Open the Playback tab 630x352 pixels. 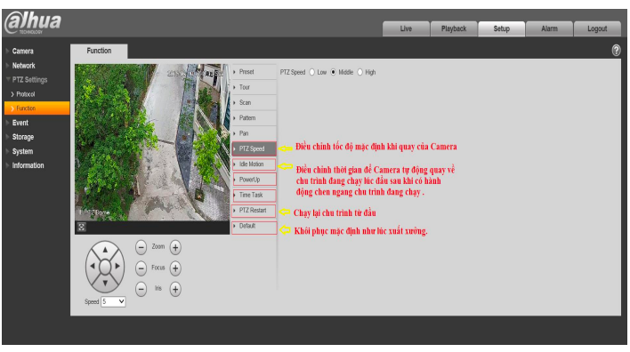[x=454, y=29]
